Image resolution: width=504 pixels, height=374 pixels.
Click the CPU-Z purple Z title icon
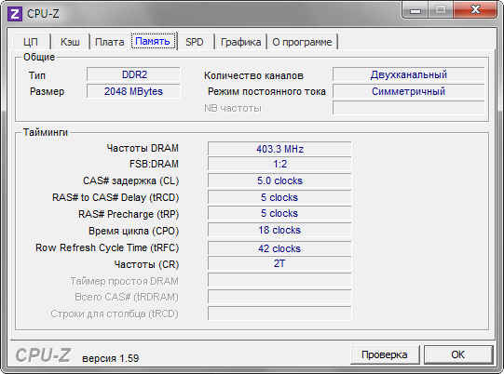[x=15, y=14]
